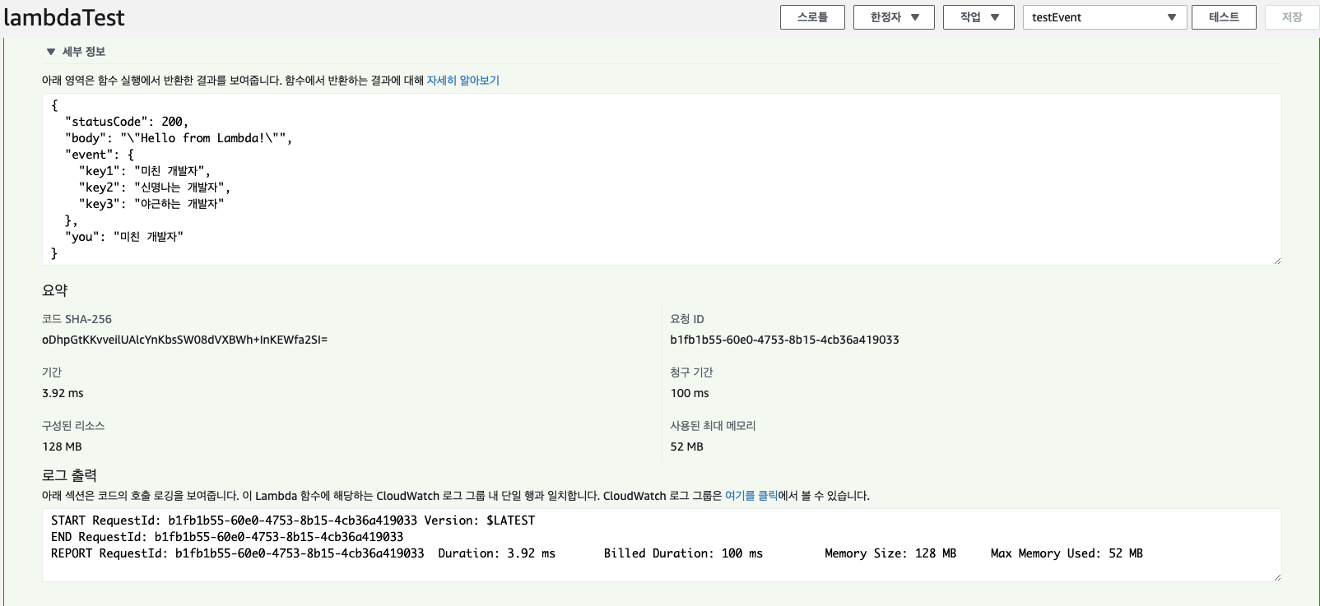Click the 스로틀 (Throttle) button
This screenshot has width=1320, height=606.
coord(812,17)
